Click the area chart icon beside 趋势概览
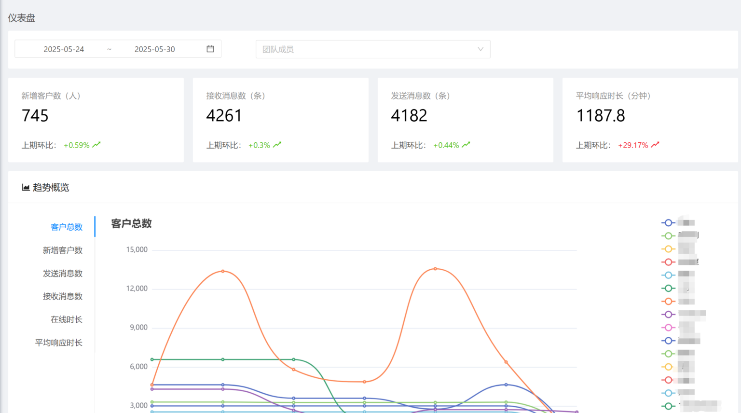Image resolution: width=741 pixels, height=413 pixels. [26, 188]
